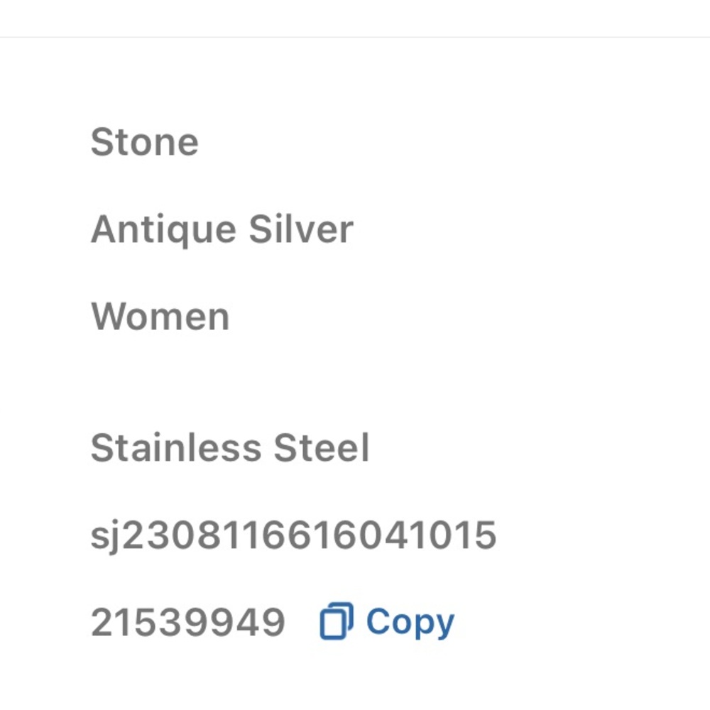Click the 'sj' prefix of the SKU

click(106, 537)
